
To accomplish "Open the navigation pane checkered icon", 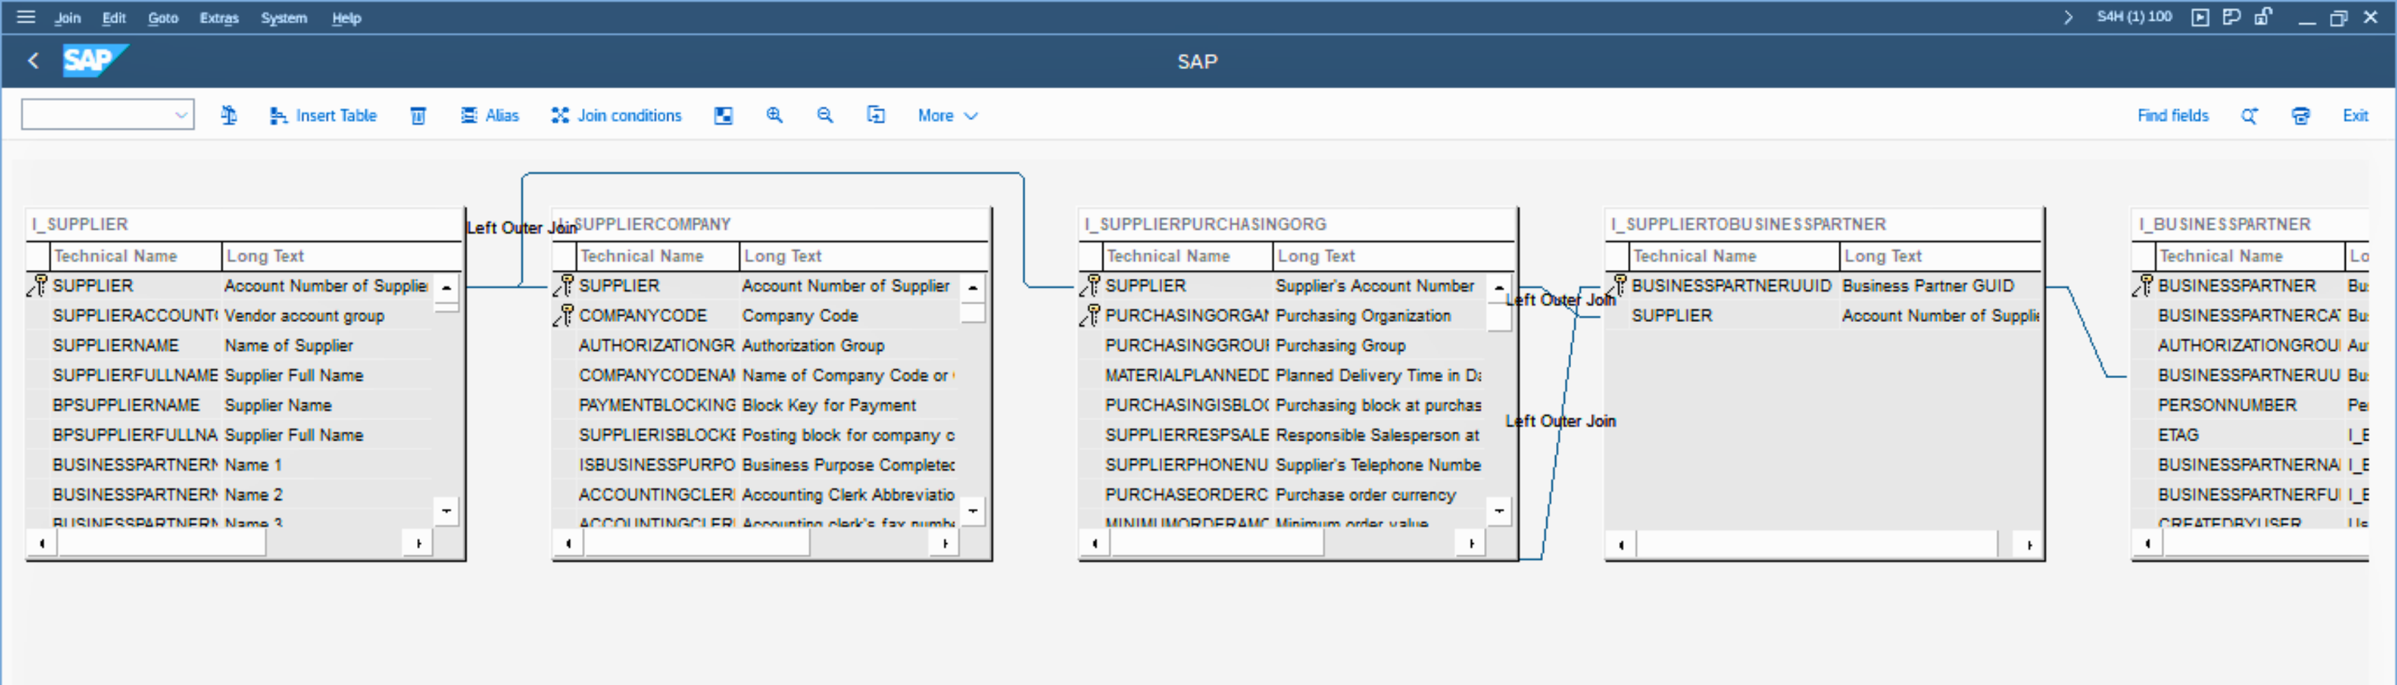I will (x=723, y=115).
